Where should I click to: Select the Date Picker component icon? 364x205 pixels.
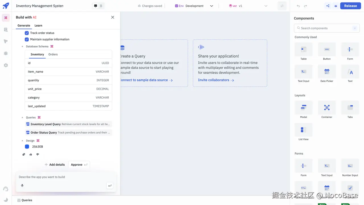(x=327, y=72)
